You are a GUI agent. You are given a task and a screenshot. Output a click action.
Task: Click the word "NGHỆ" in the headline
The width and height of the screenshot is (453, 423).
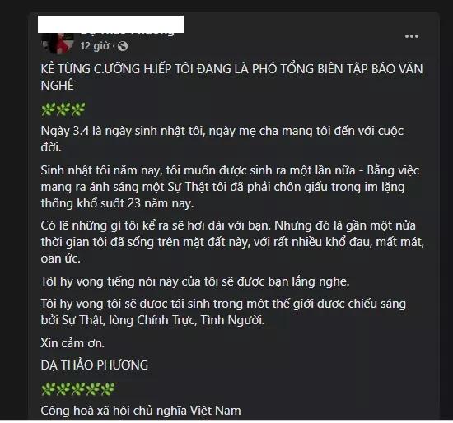57,86
